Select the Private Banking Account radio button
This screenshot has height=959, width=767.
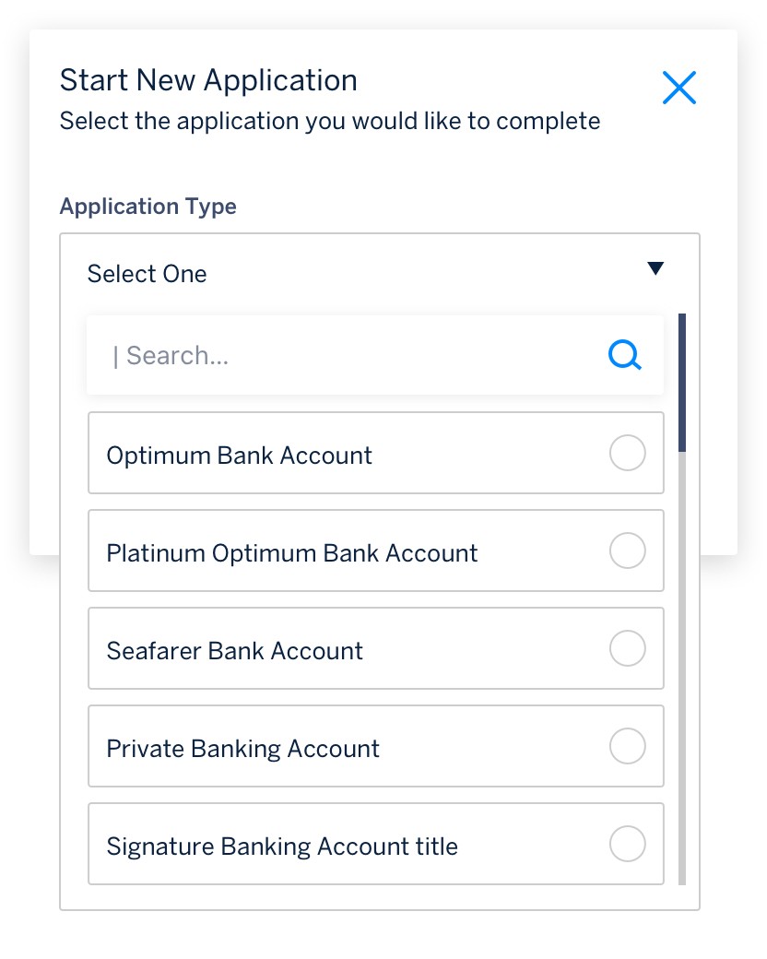tap(628, 746)
